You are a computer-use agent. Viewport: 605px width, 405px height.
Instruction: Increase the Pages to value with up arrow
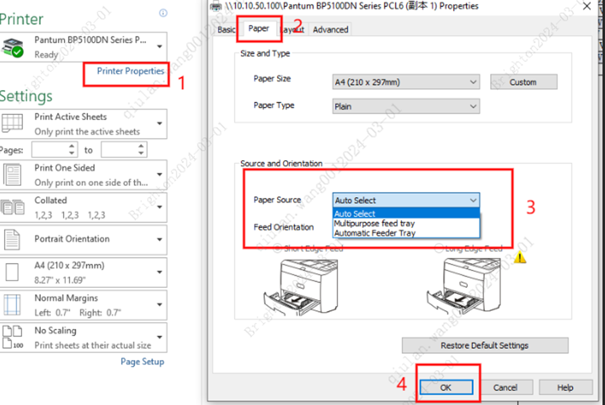pyautogui.click(x=141, y=146)
